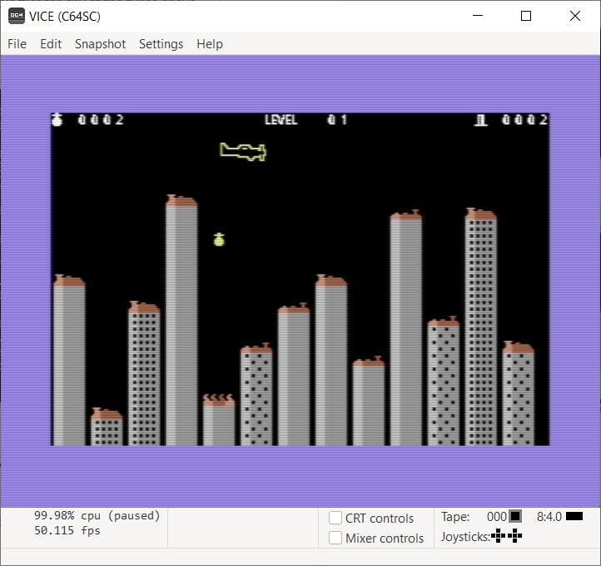Close the VICE window

coord(575,16)
